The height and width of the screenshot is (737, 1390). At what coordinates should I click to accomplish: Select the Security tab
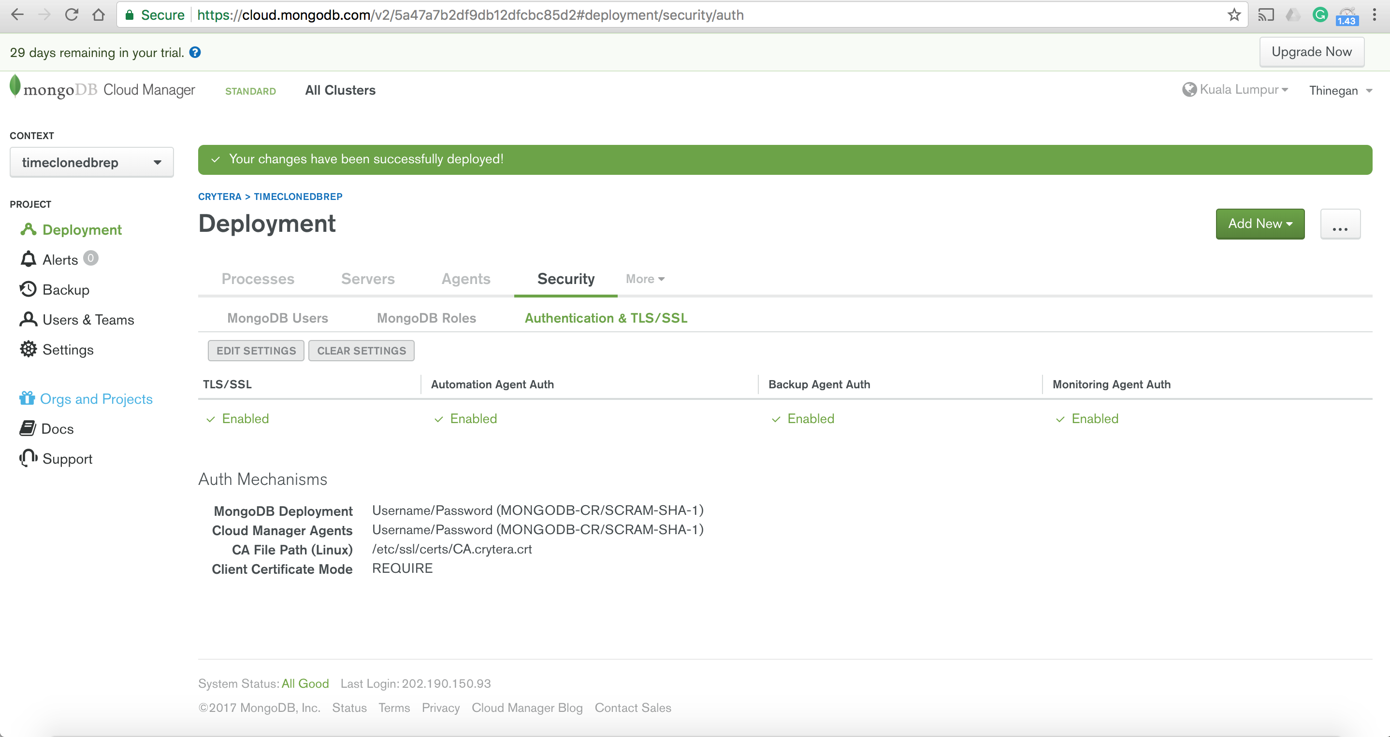(565, 279)
